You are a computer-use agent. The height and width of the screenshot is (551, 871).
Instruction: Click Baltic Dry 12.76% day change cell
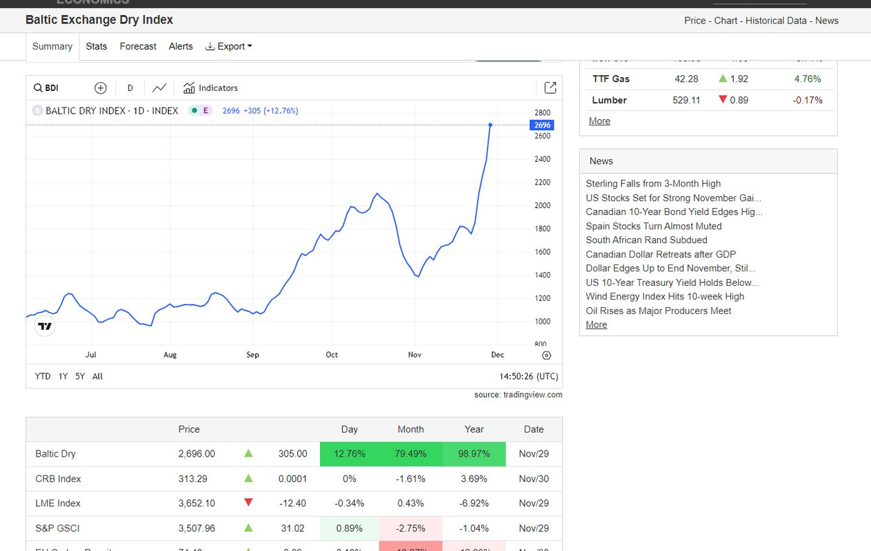[350, 454]
